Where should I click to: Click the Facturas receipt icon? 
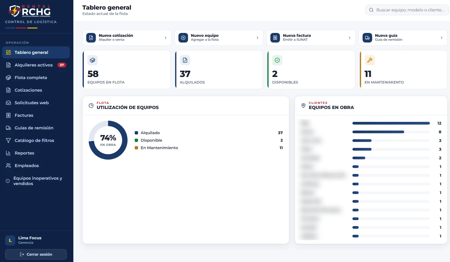[x=8, y=115]
